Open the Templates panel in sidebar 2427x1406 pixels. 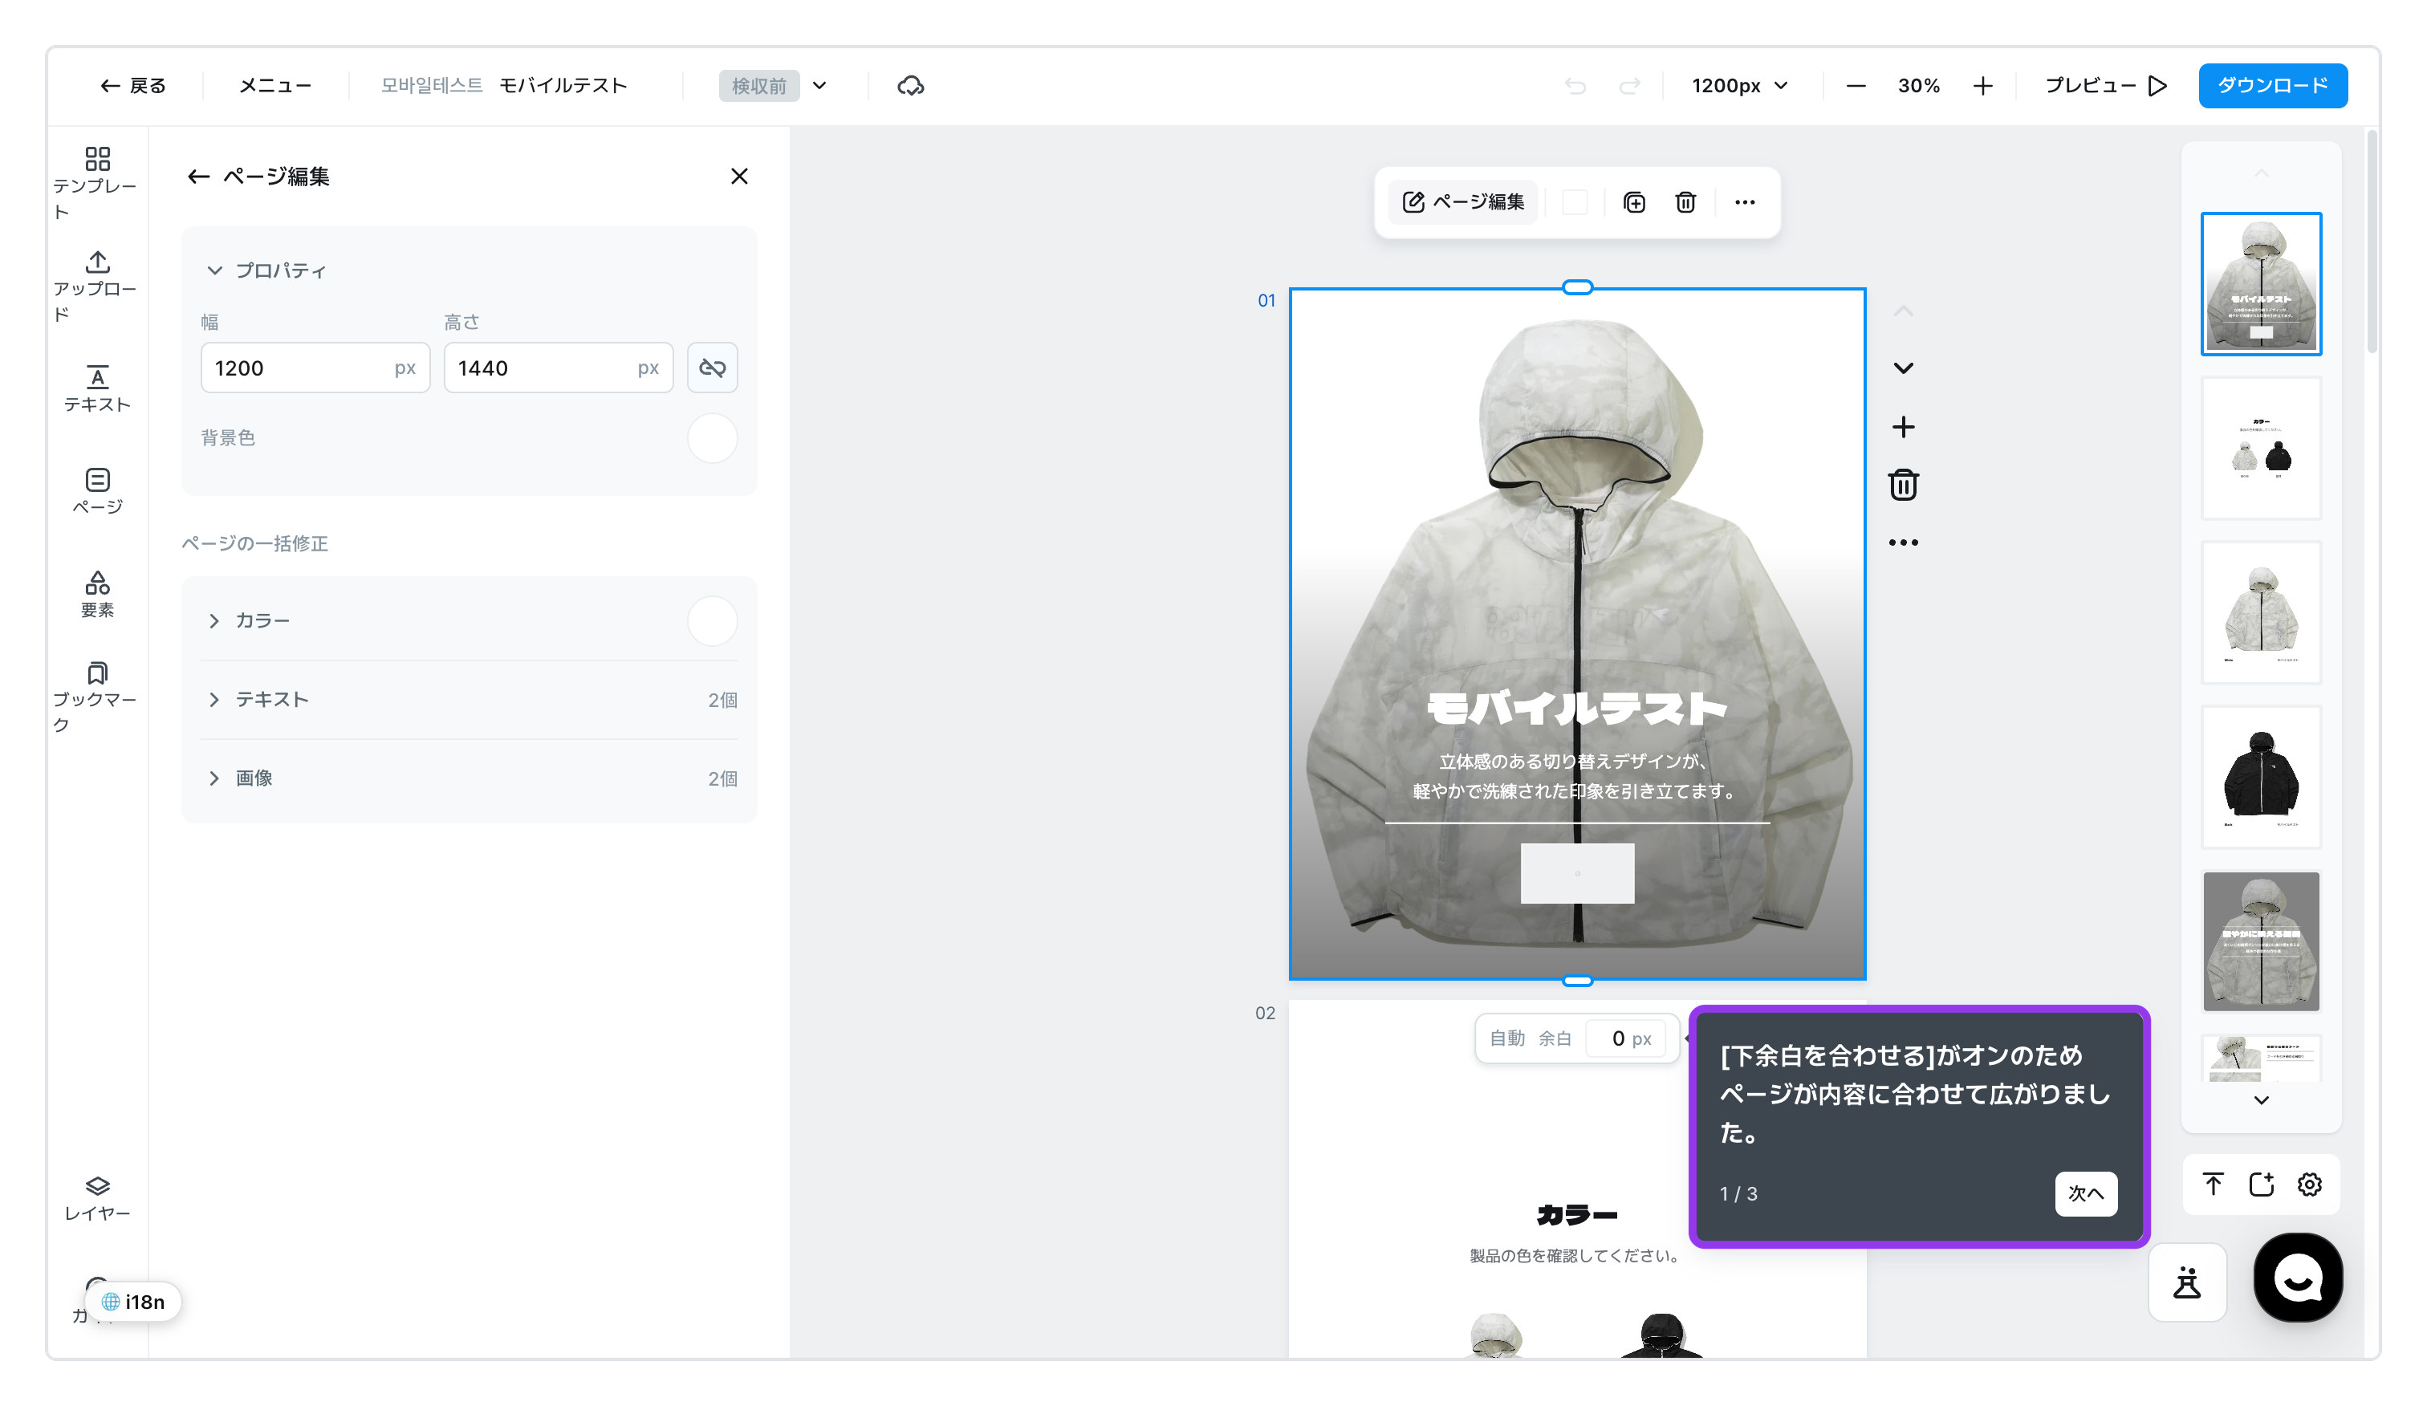click(x=96, y=183)
